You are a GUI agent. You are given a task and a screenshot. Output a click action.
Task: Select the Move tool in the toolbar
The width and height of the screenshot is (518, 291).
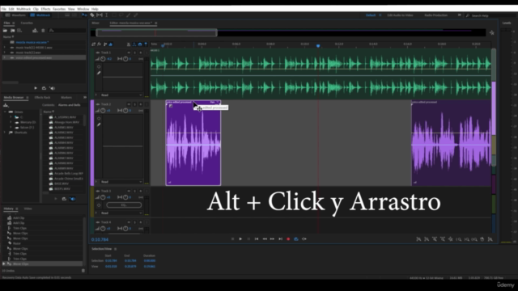pyautogui.click(x=85, y=15)
